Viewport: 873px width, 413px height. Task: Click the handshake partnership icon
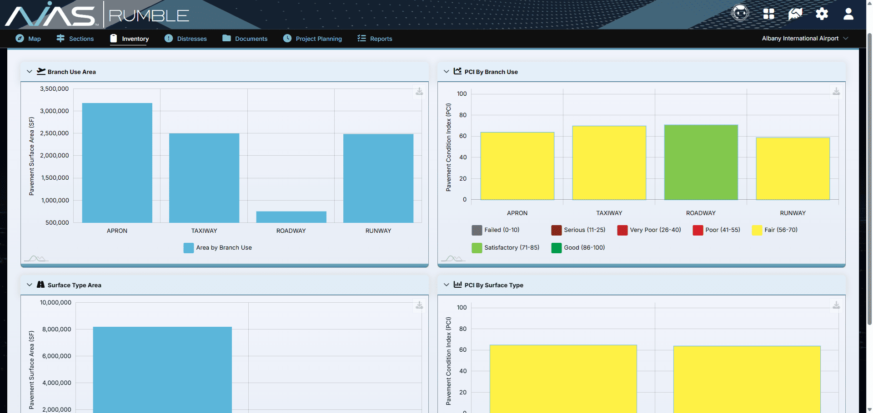tap(795, 14)
